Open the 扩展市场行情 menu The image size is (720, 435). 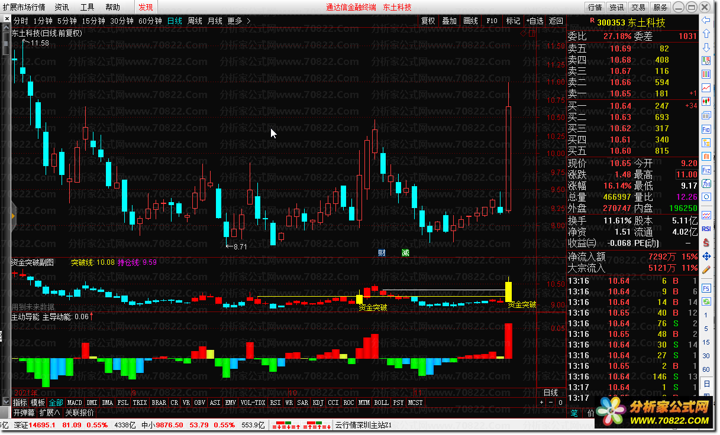pyautogui.click(x=24, y=7)
